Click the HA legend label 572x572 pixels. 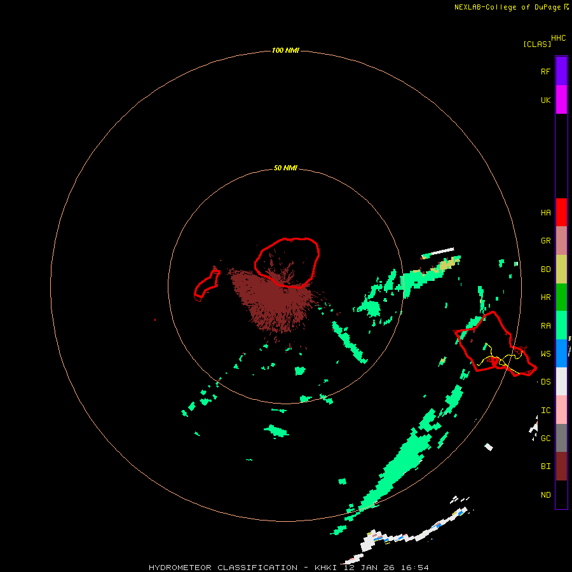tap(545, 213)
